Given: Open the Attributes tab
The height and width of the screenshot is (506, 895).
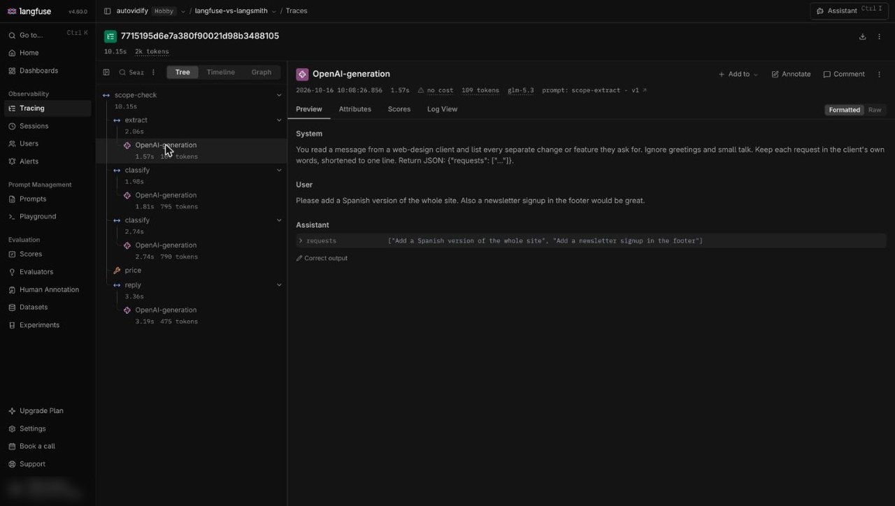Looking at the screenshot, I should tap(355, 109).
